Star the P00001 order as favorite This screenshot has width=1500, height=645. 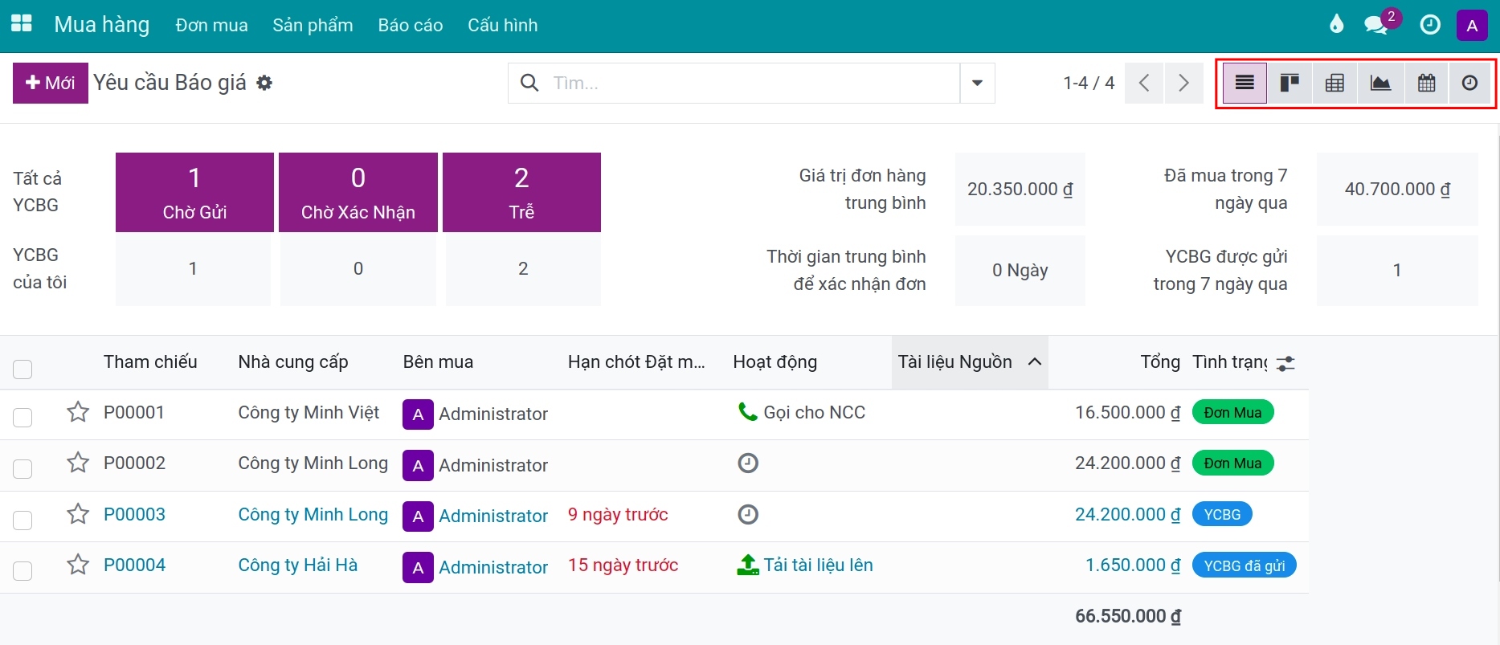coord(78,412)
